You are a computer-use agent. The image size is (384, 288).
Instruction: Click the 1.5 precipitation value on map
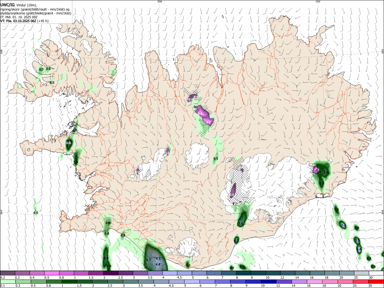[x=76, y=162]
